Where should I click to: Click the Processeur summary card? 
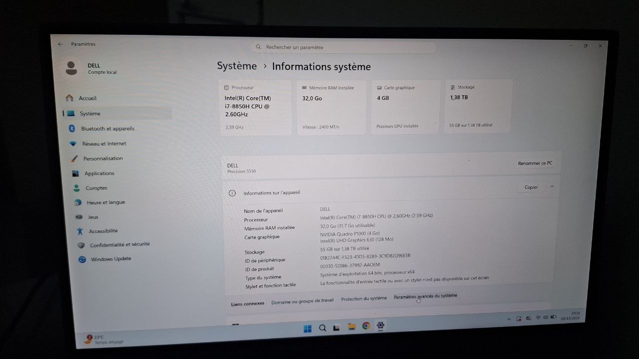coord(256,107)
